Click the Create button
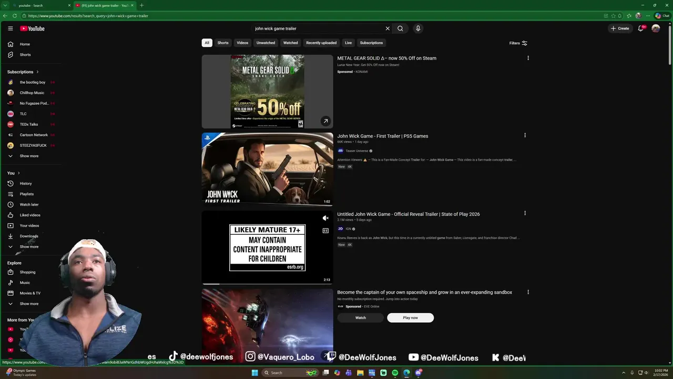This screenshot has height=379, width=673. point(620,28)
